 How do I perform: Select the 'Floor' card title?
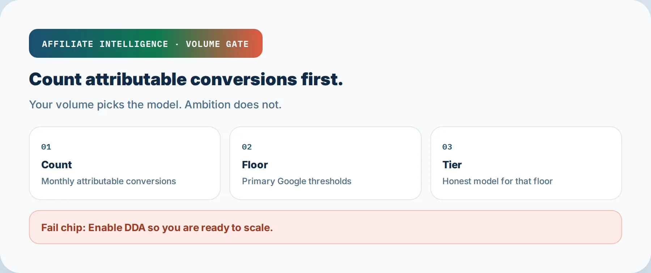tap(255, 165)
